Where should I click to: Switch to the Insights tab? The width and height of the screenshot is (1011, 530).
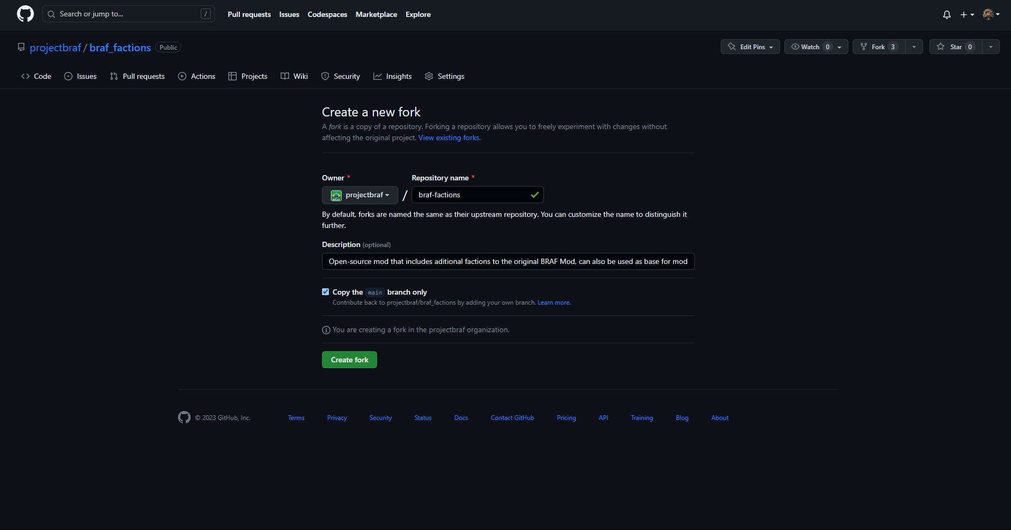[x=392, y=76]
